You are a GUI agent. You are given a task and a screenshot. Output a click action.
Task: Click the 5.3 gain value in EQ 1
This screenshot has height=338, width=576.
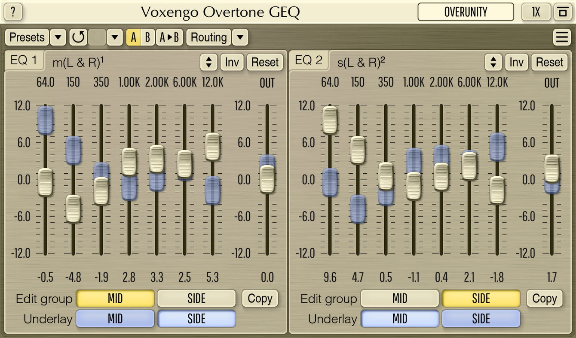(212, 278)
